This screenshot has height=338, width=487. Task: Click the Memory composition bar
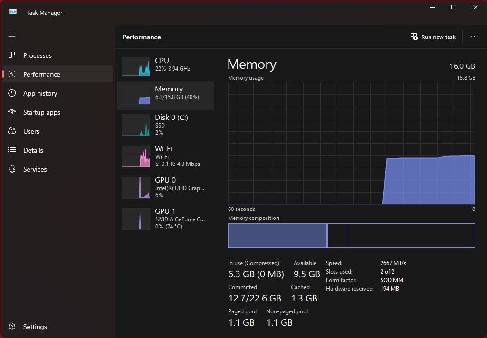[351, 236]
